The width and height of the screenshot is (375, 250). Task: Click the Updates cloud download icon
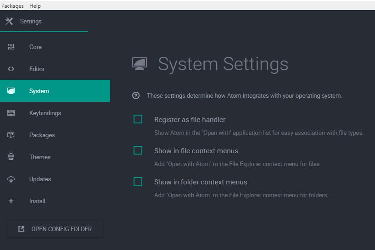[x=11, y=179]
